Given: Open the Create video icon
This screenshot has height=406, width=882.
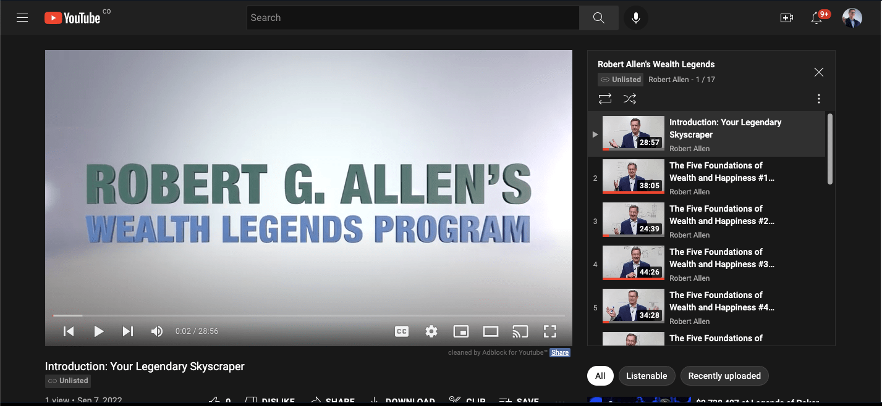Looking at the screenshot, I should pyautogui.click(x=787, y=18).
